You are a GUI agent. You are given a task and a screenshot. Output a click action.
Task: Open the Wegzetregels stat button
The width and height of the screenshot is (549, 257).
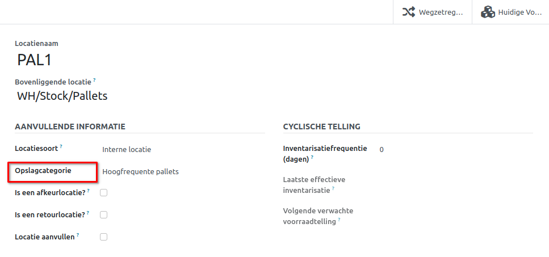pyautogui.click(x=432, y=12)
